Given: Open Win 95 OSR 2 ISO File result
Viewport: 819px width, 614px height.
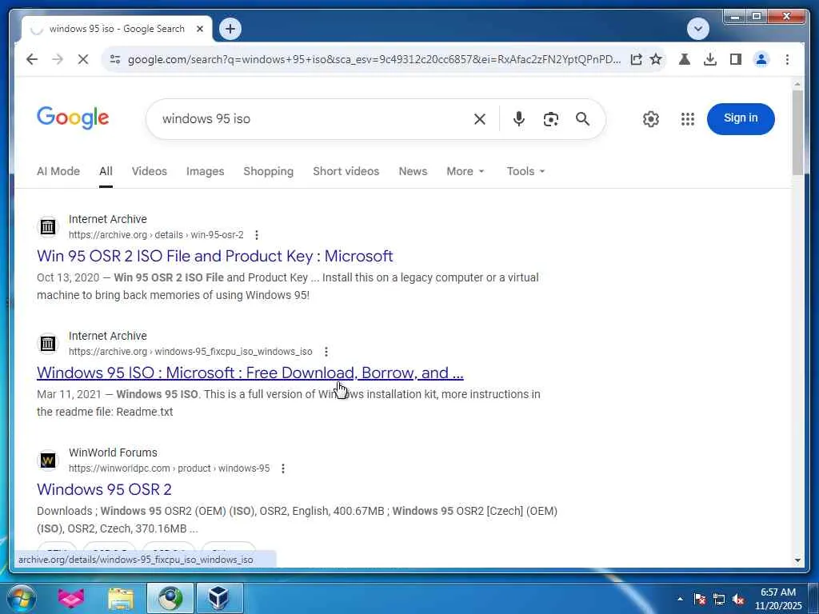Looking at the screenshot, I should click(x=214, y=256).
